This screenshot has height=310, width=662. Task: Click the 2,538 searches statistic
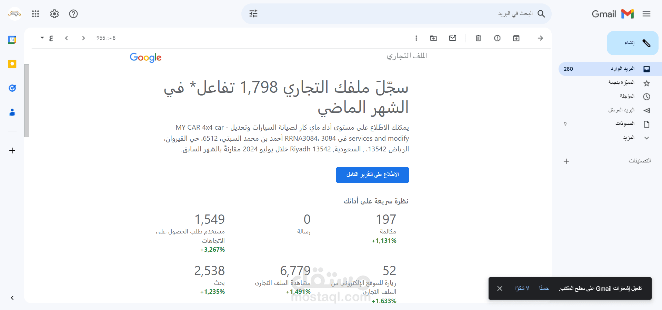point(210,271)
